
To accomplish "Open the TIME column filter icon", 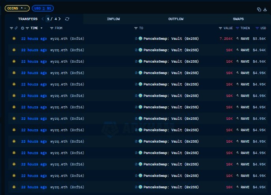I will click(27, 28).
